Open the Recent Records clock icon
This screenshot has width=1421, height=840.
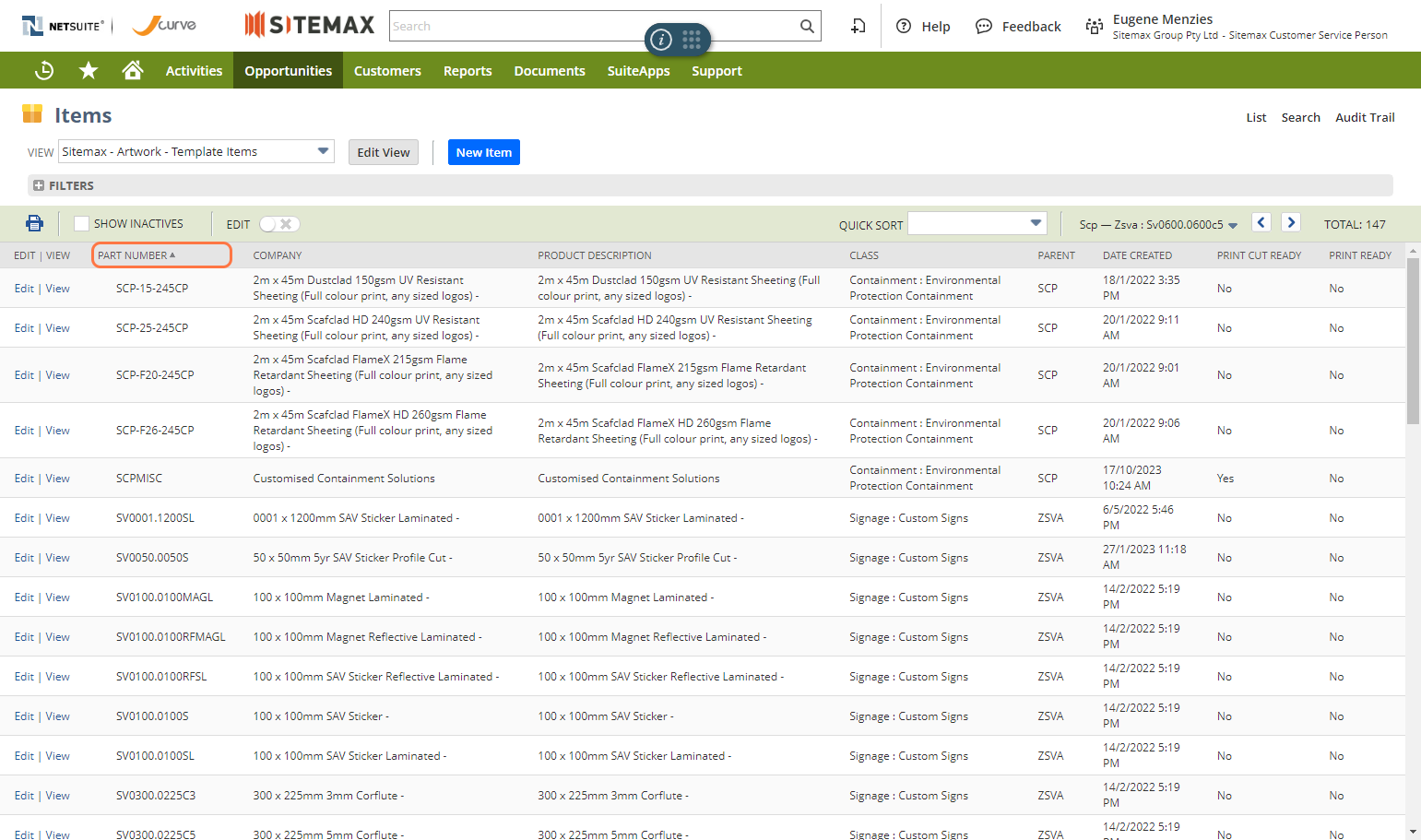44,70
